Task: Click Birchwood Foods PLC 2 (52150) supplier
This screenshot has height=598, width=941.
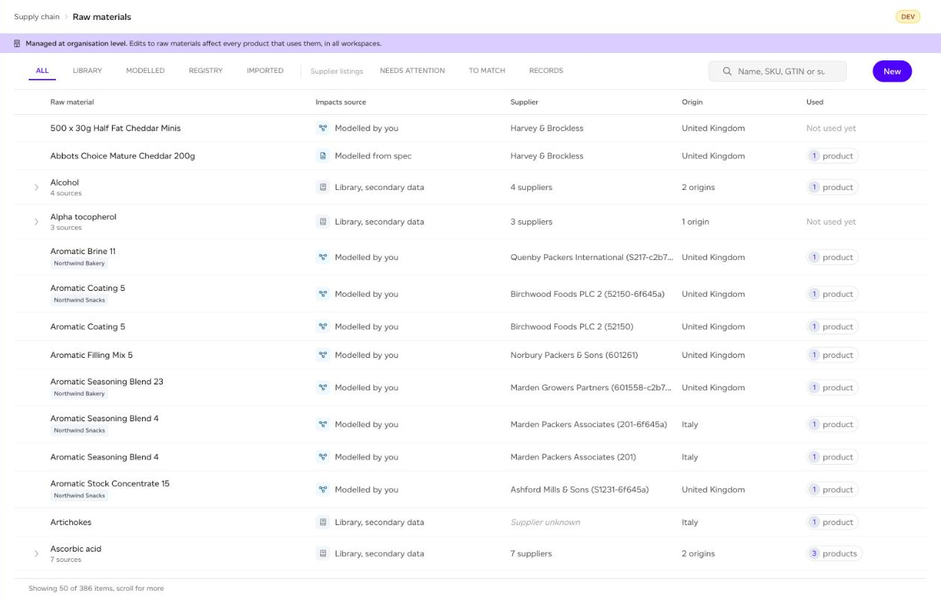Action: (x=572, y=327)
